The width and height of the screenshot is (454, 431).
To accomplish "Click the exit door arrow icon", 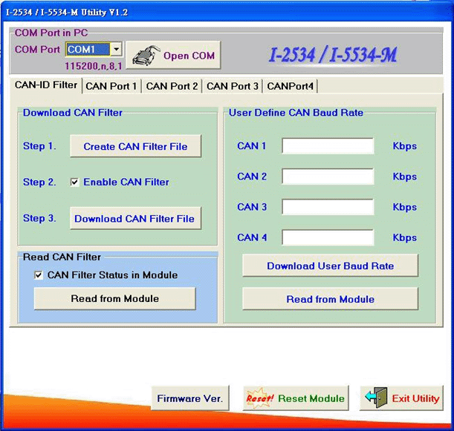I will (377, 398).
